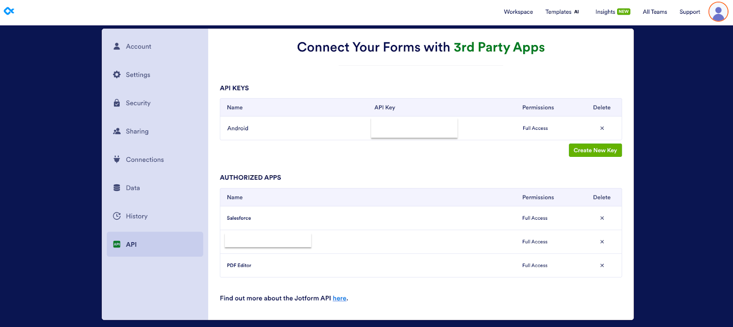Go to the Support section
Image resolution: width=733 pixels, height=327 pixels.
(x=689, y=11)
